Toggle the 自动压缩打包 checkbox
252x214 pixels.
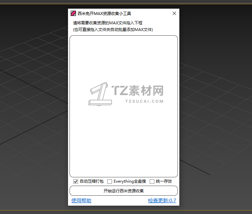[76, 181]
